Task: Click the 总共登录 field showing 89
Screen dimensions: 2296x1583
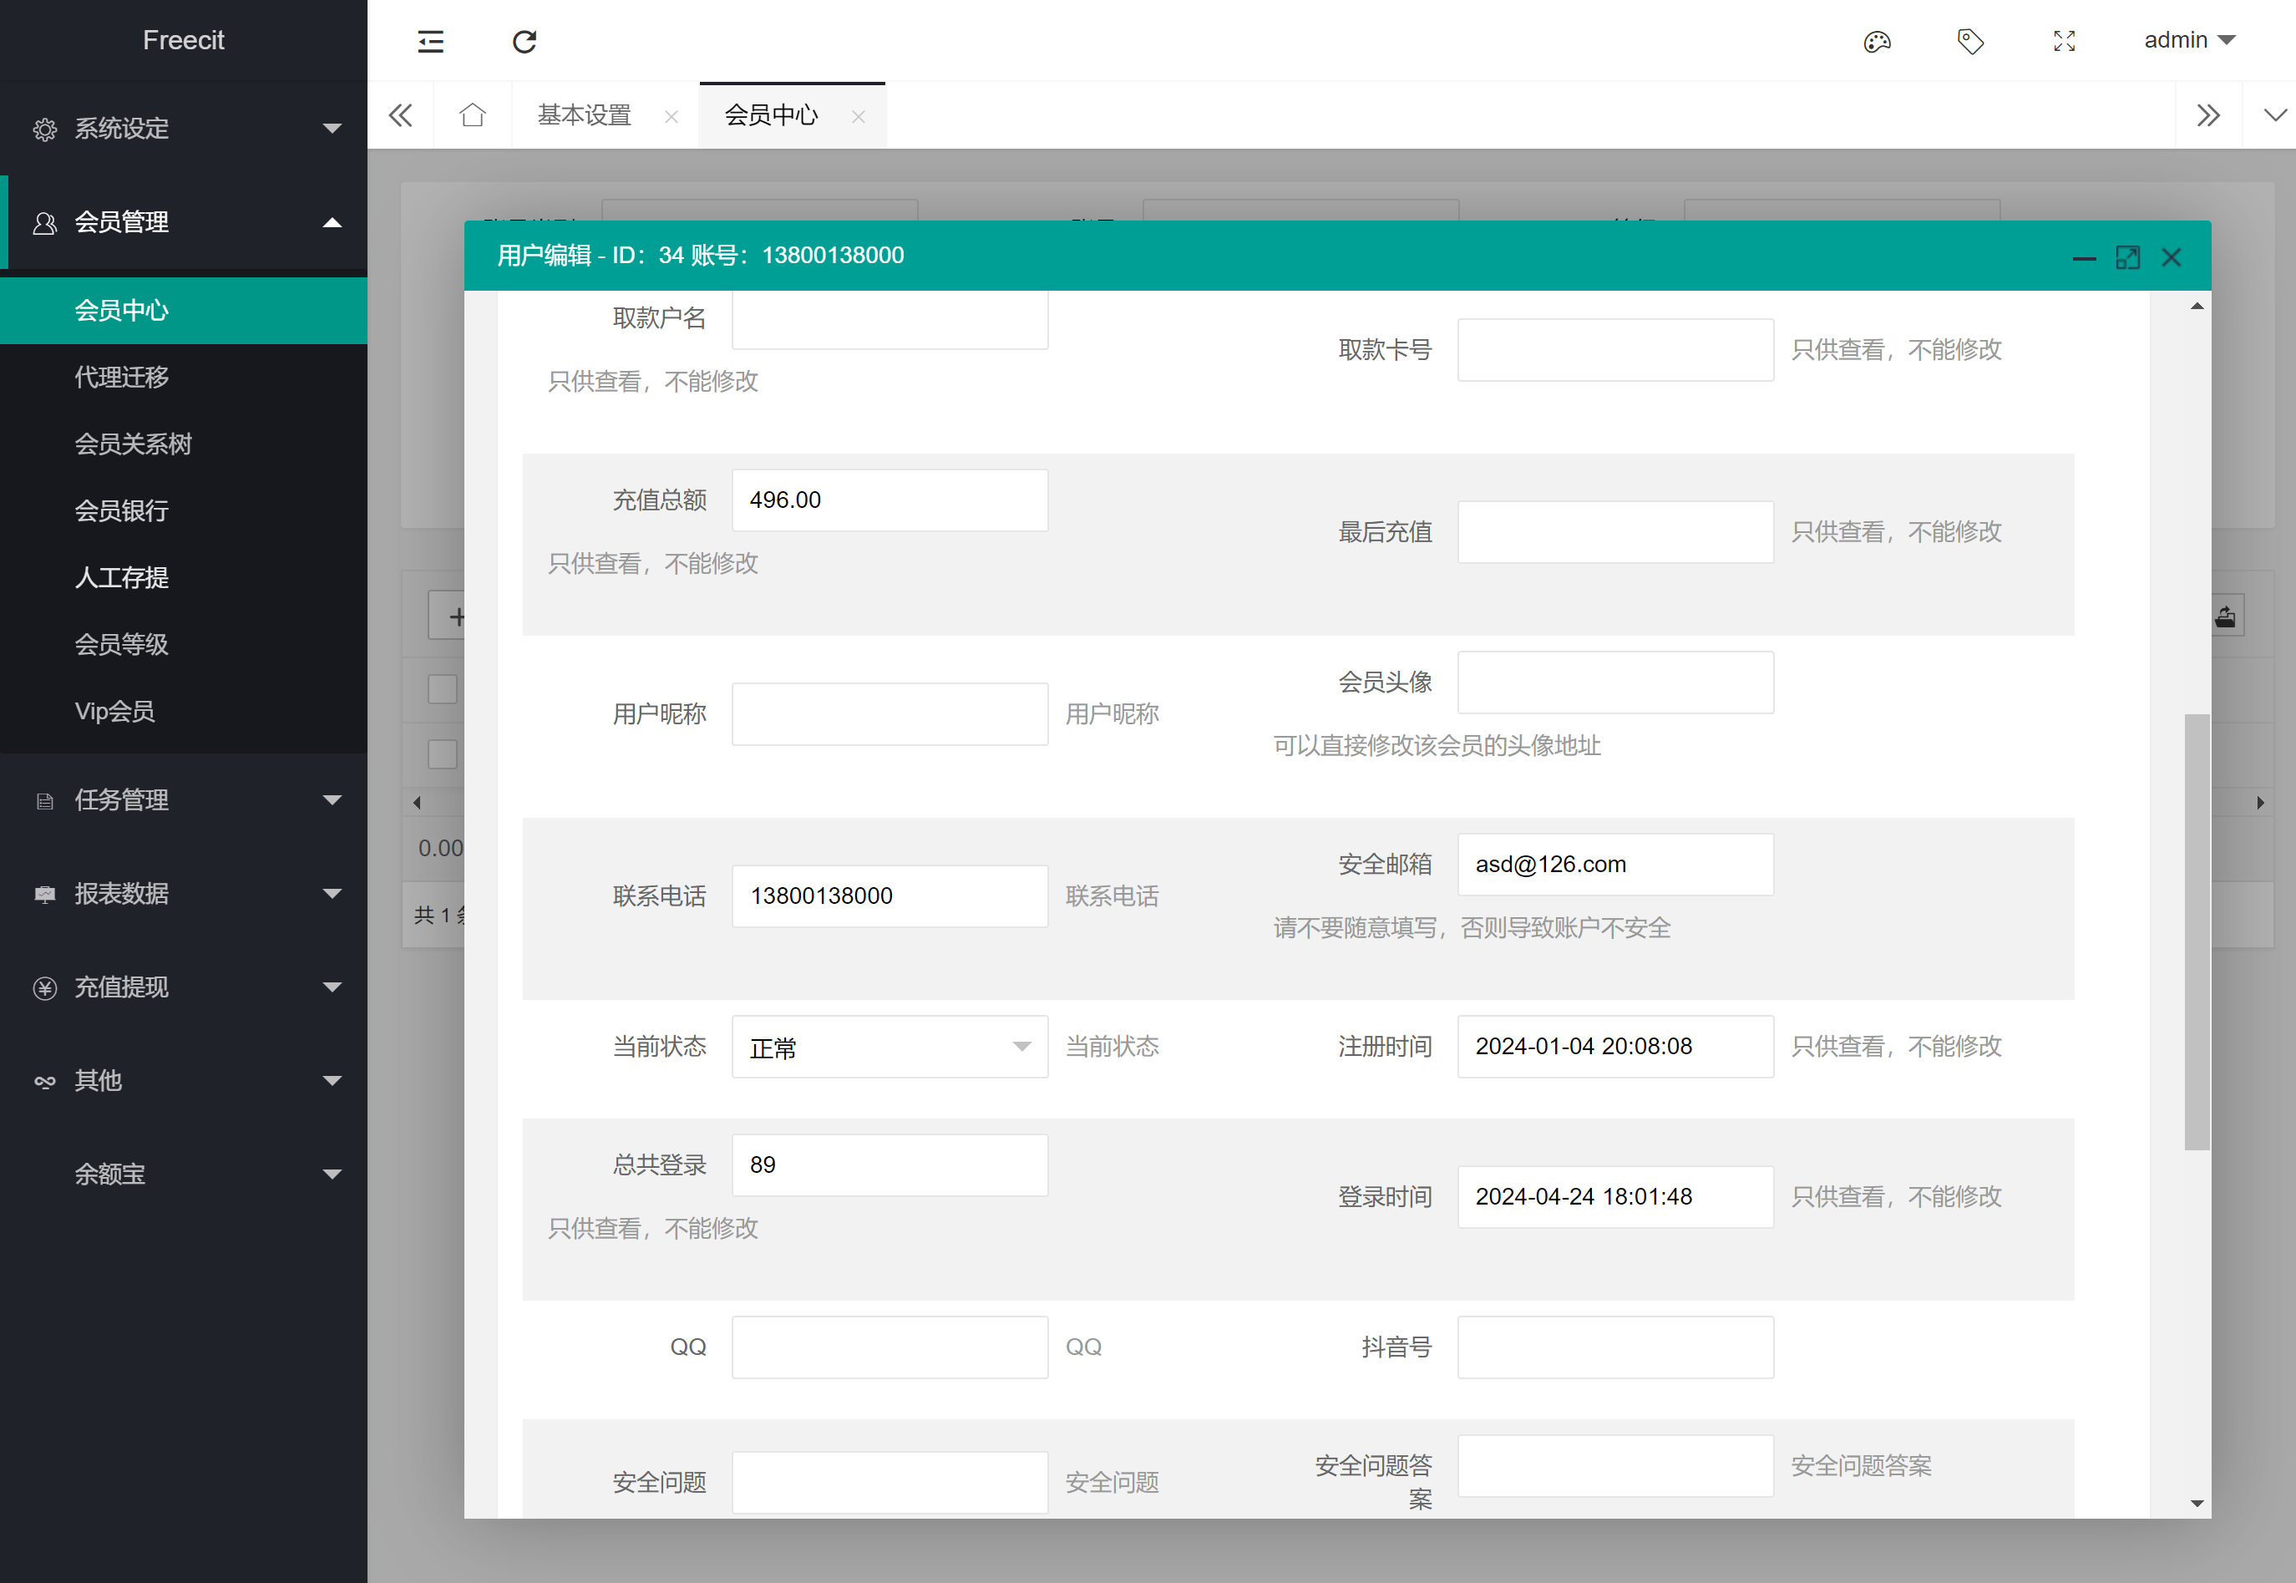Action: click(x=890, y=1164)
